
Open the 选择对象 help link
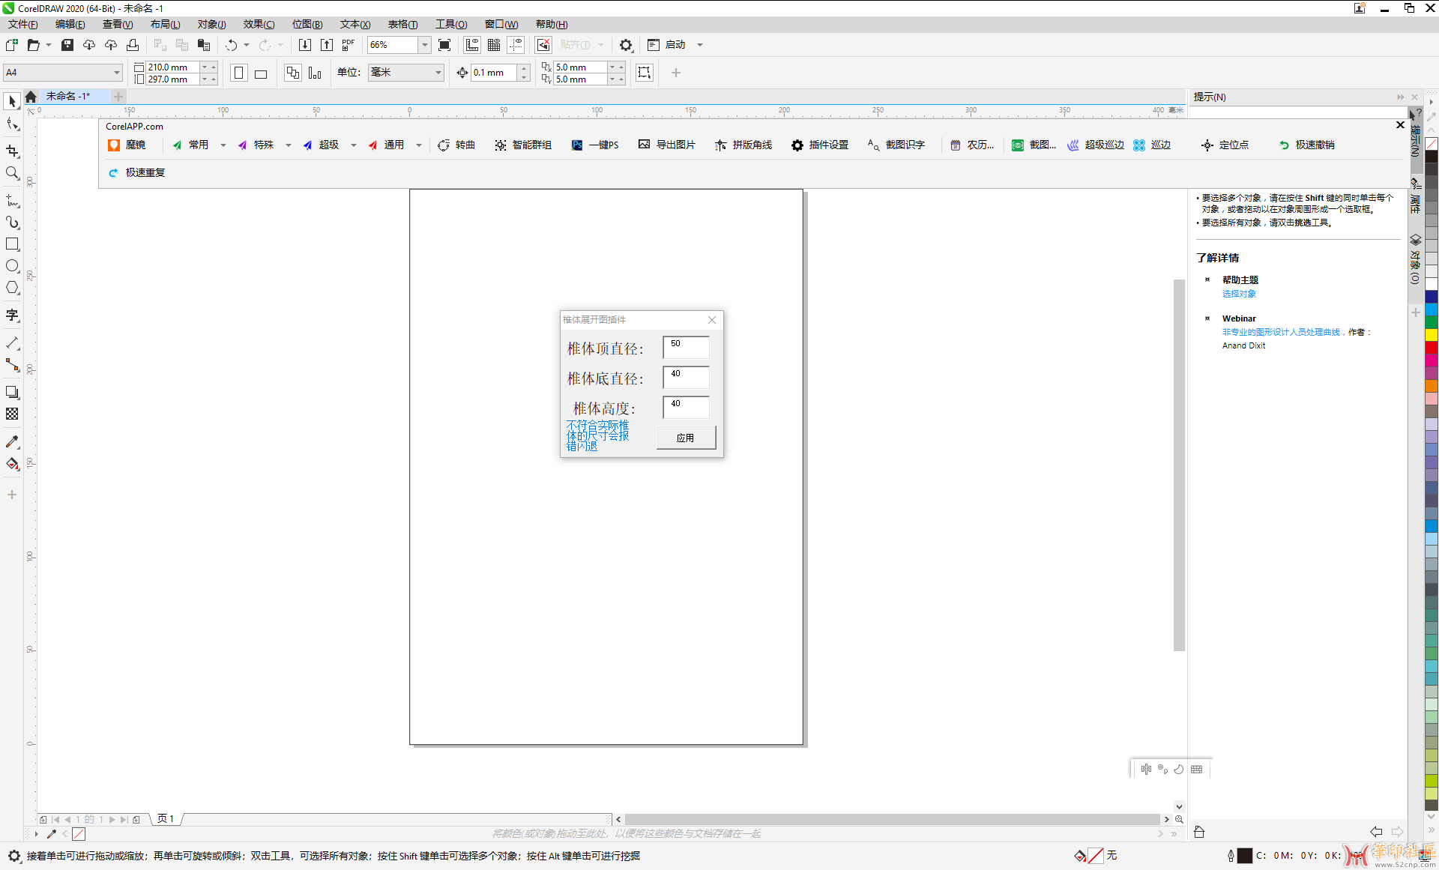[x=1239, y=294]
